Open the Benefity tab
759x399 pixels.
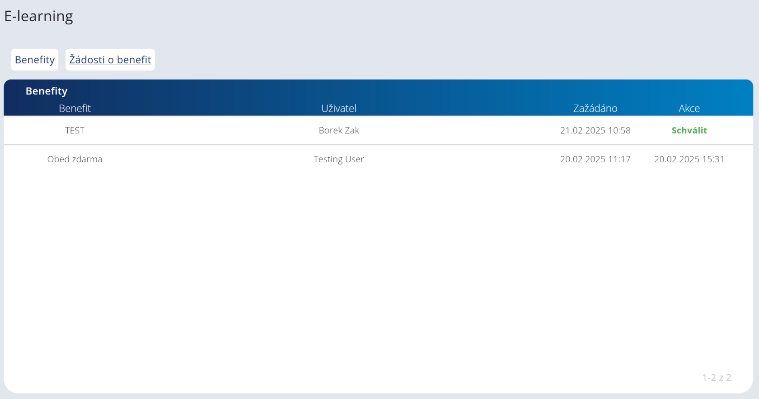tap(35, 60)
